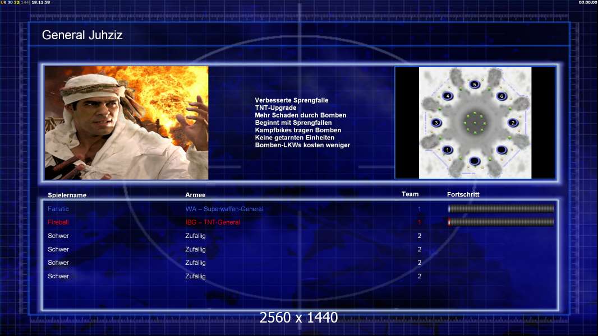
Task: Pick start position 3 marker
Action: coord(436,123)
